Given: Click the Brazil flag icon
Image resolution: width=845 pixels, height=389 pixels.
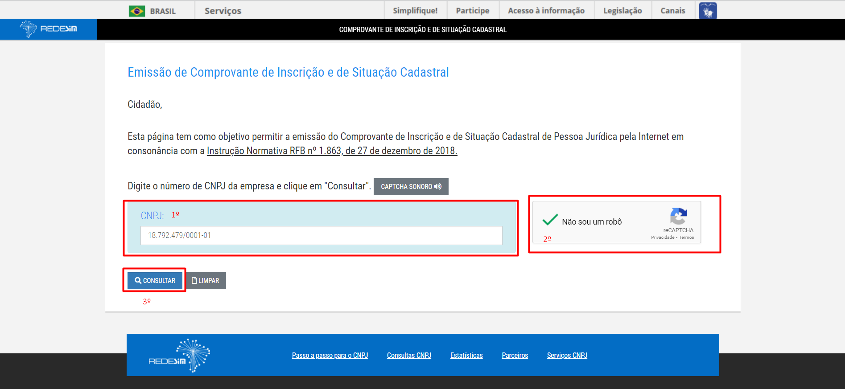Looking at the screenshot, I should point(136,11).
